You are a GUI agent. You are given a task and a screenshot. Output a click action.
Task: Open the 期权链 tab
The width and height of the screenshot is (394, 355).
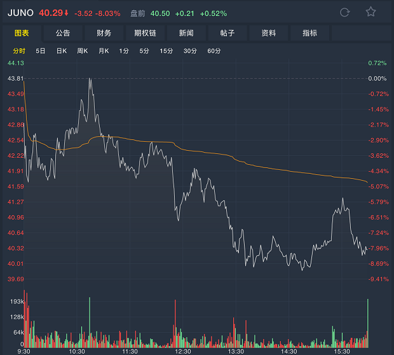point(146,34)
